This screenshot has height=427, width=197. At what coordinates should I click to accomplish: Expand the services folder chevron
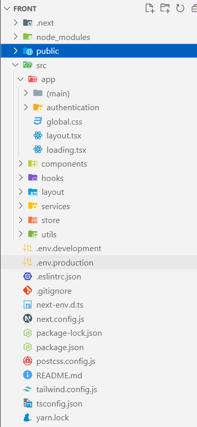click(x=20, y=206)
